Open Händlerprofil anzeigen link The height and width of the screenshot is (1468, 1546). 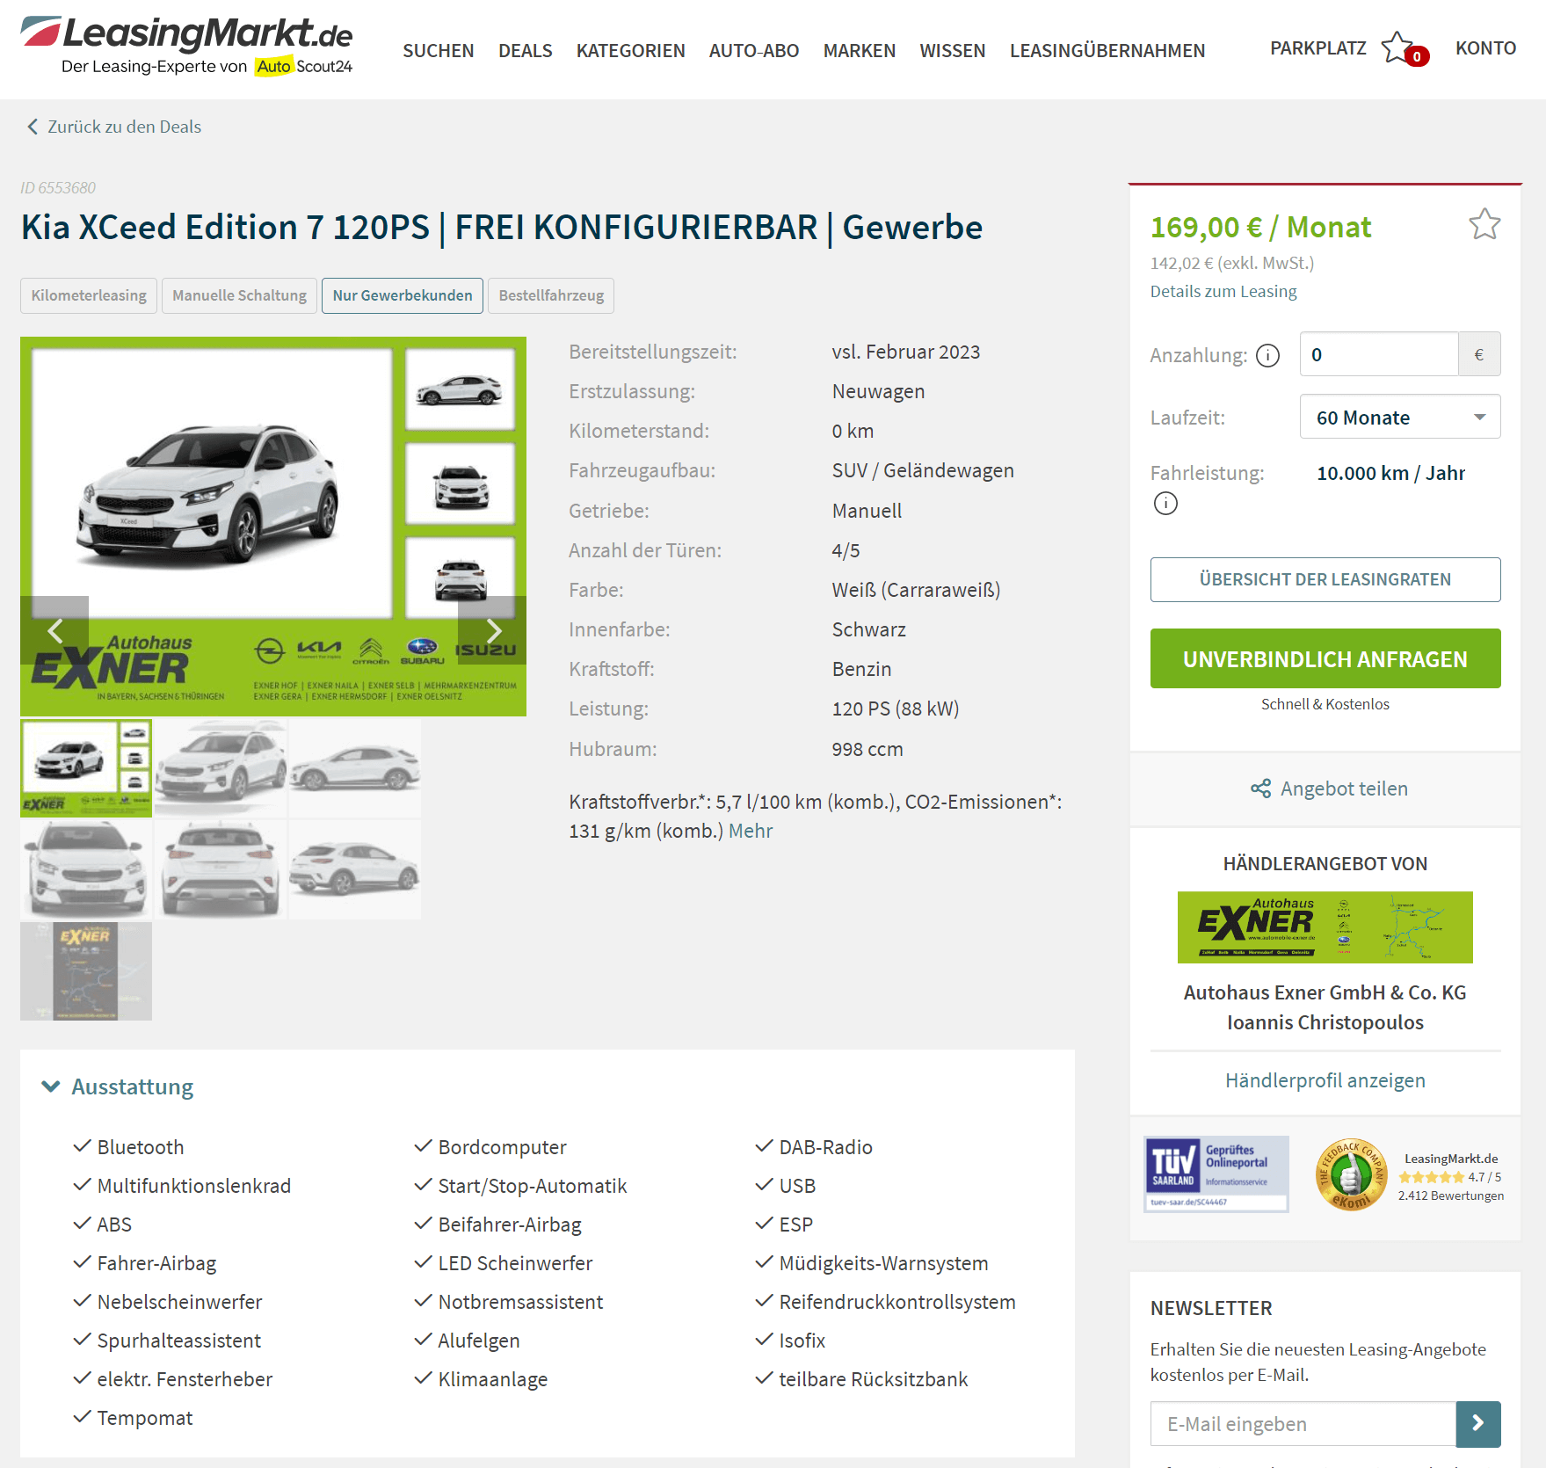1325,1080
